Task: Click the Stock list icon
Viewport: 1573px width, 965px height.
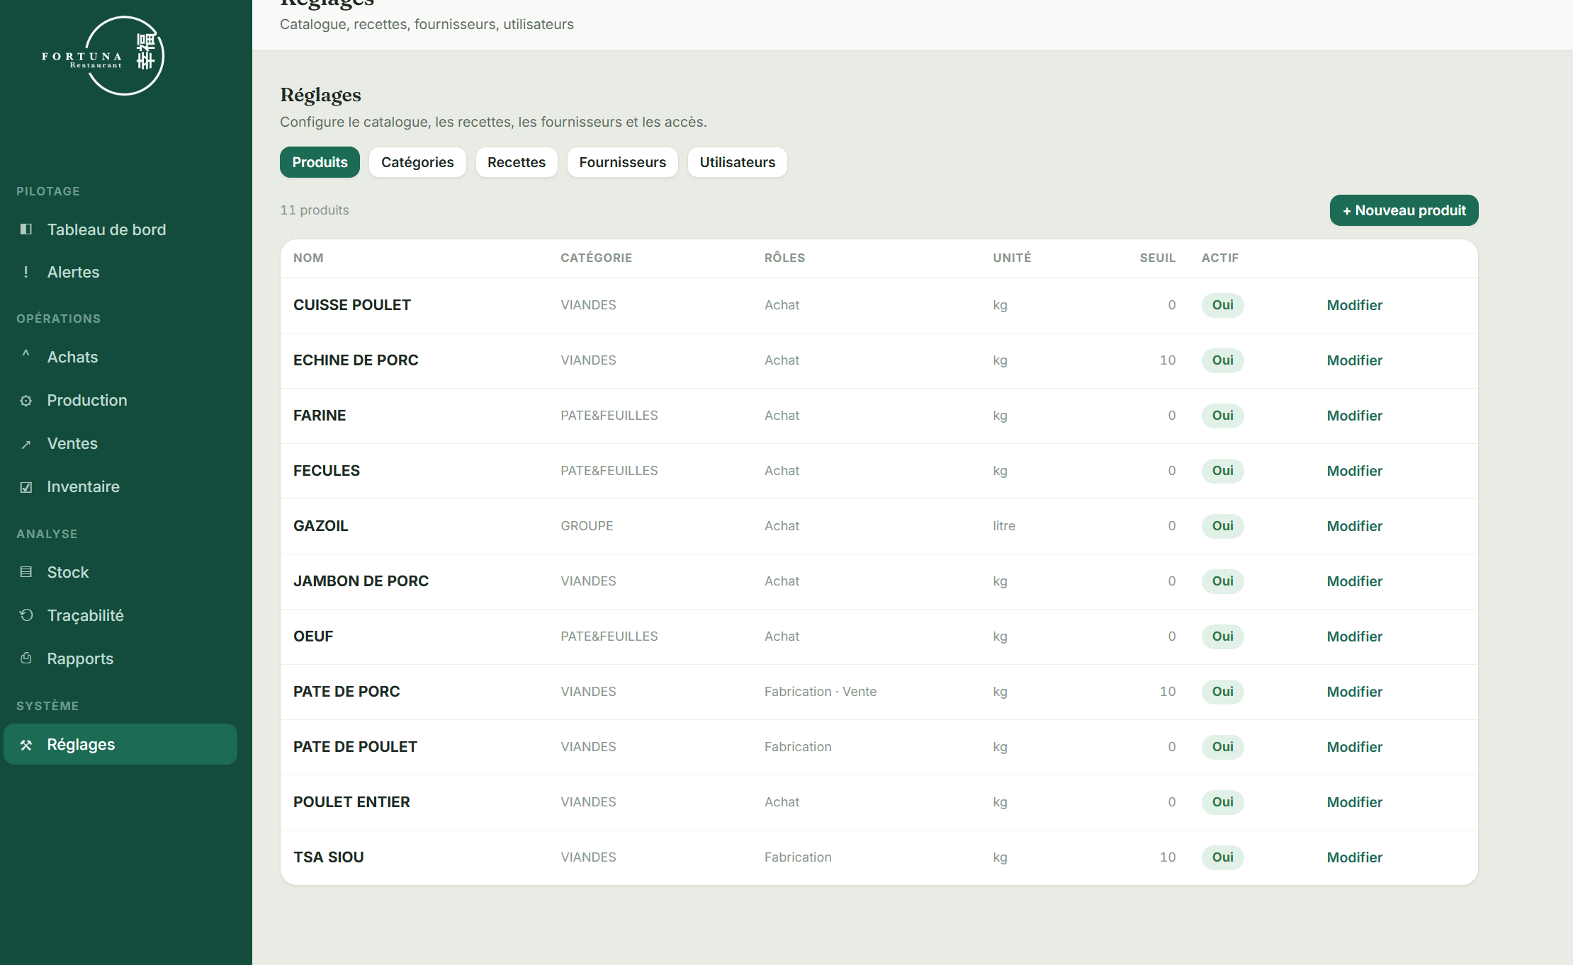Action: [x=26, y=572]
